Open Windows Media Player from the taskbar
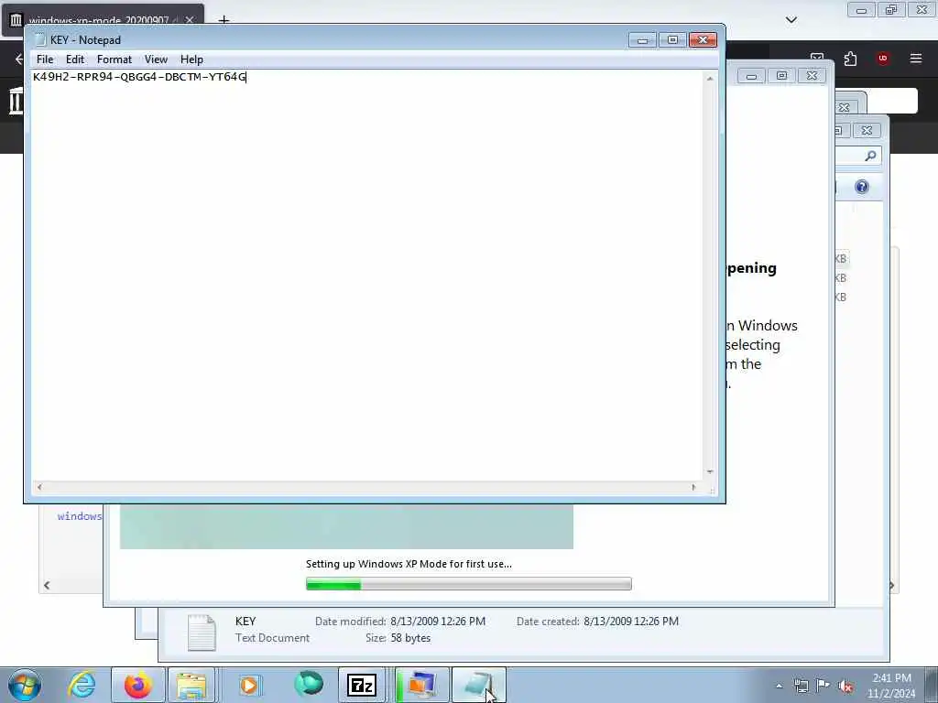 pyautogui.click(x=249, y=685)
